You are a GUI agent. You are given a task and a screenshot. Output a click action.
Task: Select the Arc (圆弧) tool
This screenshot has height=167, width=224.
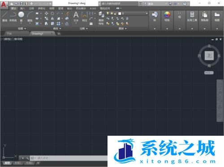pos(30,17)
